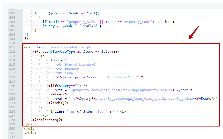Click the "continue" keyword in the code
The width and height of the screenshot is (223, 139).
pos(165,22)
